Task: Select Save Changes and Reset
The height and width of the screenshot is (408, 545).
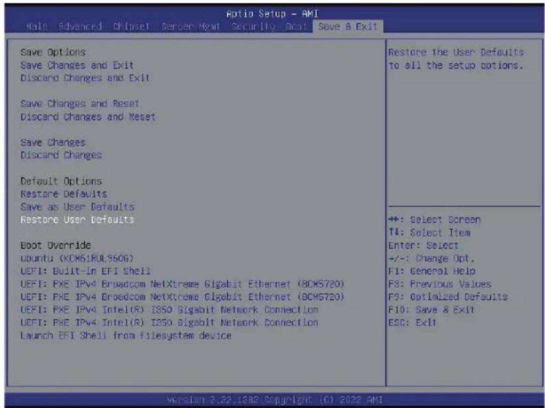Action: (80, 104)
